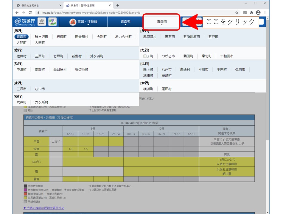286x214 pixels.
Task: Switch to the 青森地方気象台 tab
Action: [x=39, y=5]
